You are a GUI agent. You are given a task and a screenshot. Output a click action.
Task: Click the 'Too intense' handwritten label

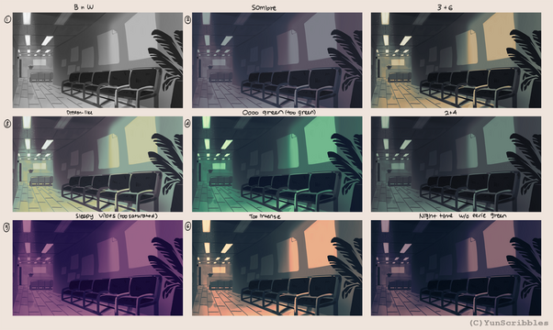click(x=265, y=216)
